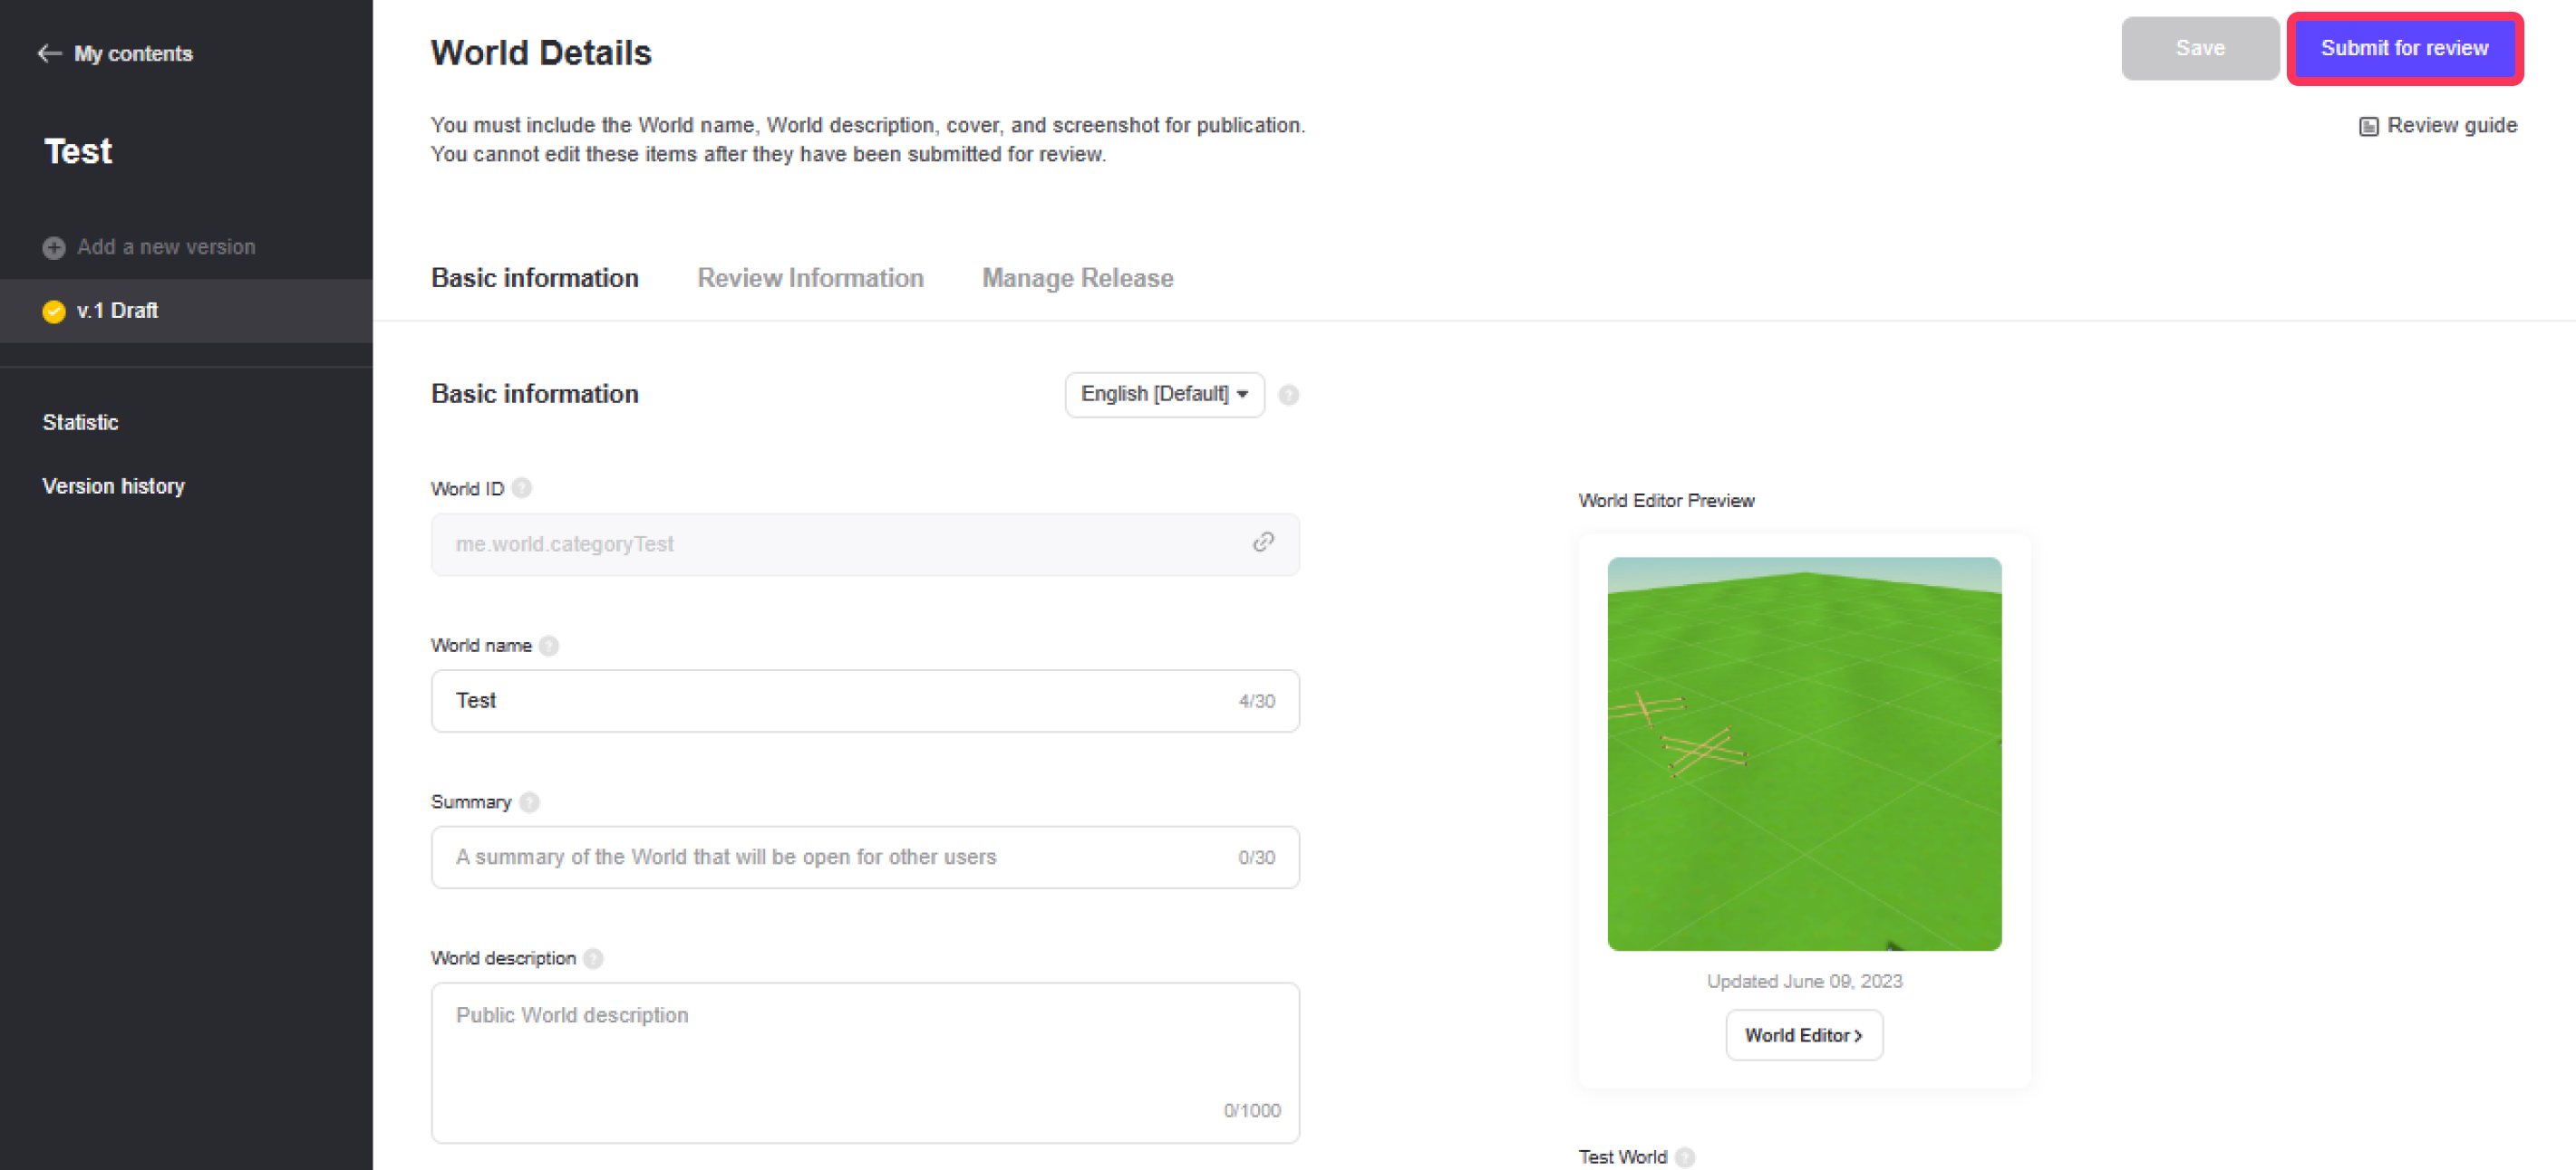The image size is (2576, 1170).
Task: Click the copy link icon in World ID field
Action: point(1263,542)
